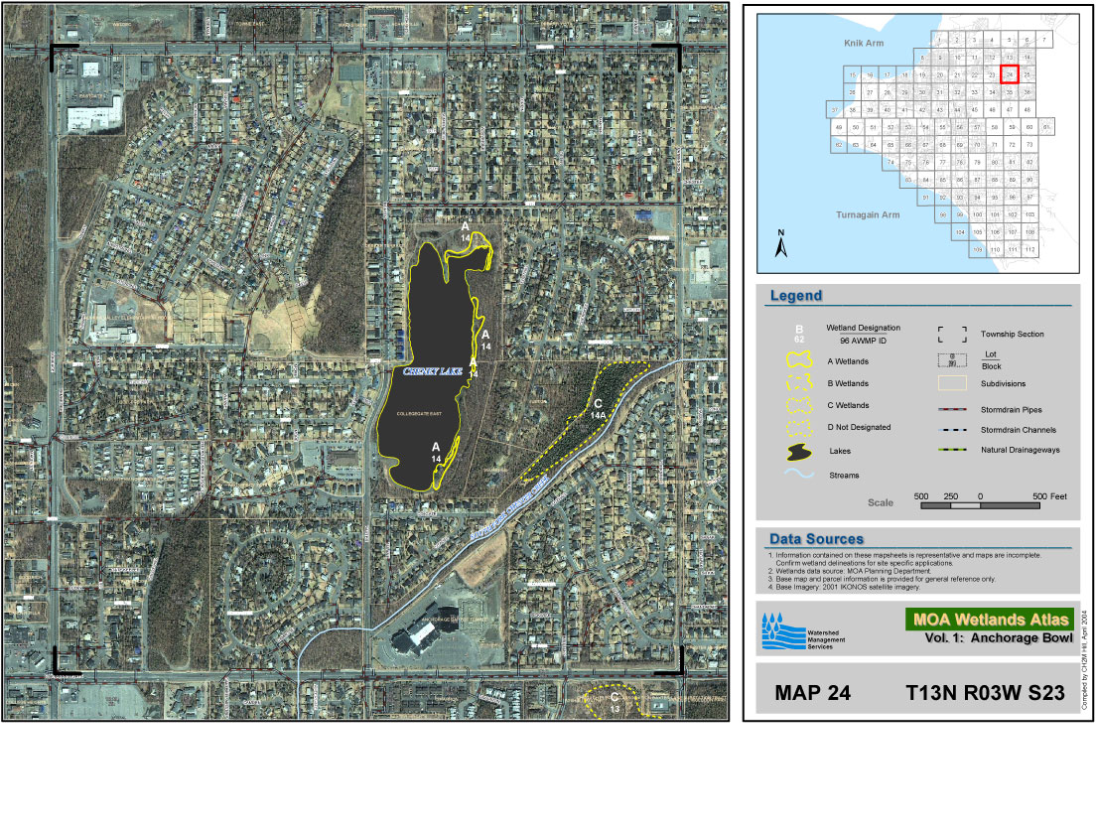Viewport: 1096px width, 833px height.
Task: Click the Watershed Management Services logo
Action: (x=778, y=630)
